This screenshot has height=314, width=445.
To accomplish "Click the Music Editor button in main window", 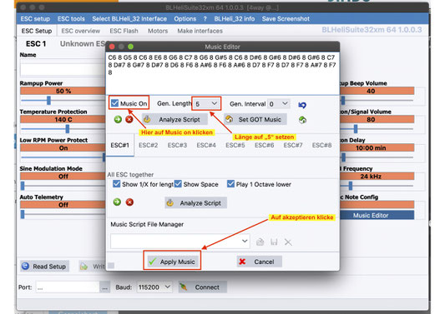I will click(377, 215).
